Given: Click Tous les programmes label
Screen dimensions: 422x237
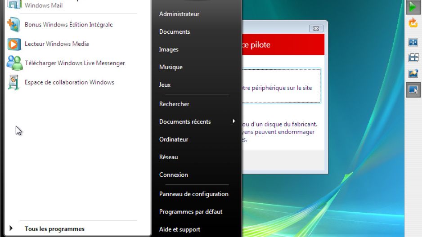Looking at the screenshot, I should pyautogui.click(x=54, y=229).
